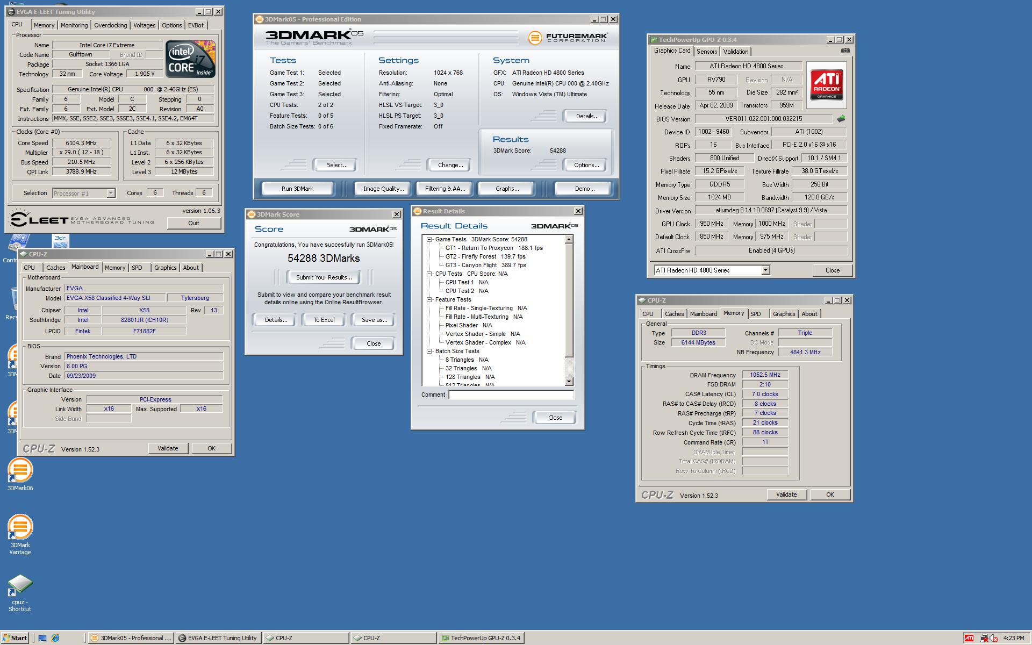Click Options button under Results

[x=586, y=165]
